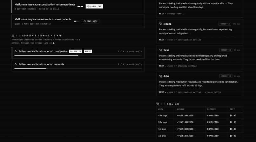Click the $0.00 cost in the 49m ago row
Image resolution: width=256 pixels, height=142 pixels.
coord(233,116)
